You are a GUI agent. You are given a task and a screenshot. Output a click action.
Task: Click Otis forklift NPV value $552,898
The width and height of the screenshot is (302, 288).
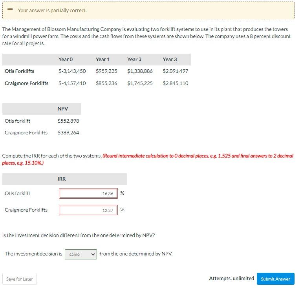point(68,121)
